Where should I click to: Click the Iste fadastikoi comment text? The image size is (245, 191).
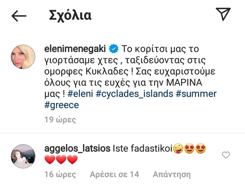tap(142, 148)
